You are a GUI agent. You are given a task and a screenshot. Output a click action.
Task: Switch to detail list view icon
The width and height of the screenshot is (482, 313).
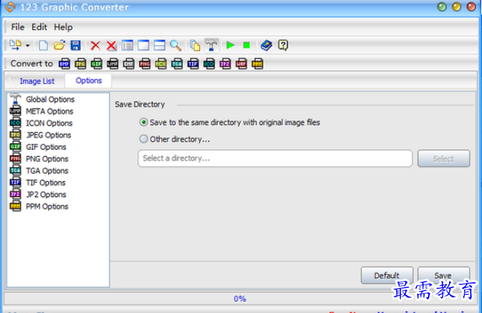(x=127, y=45)
